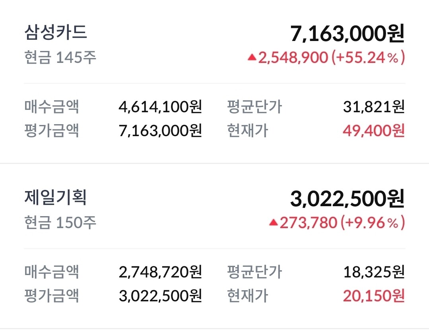The height and width of the screenshot is (330, 429).
Task: Select 삼성카드 total value 7,163,000원
Action: (x=347, y=34)
